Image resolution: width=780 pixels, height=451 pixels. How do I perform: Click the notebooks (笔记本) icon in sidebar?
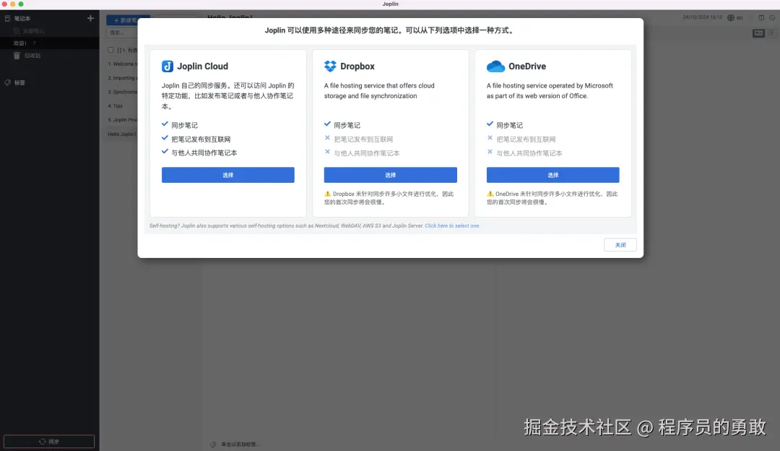7,20
